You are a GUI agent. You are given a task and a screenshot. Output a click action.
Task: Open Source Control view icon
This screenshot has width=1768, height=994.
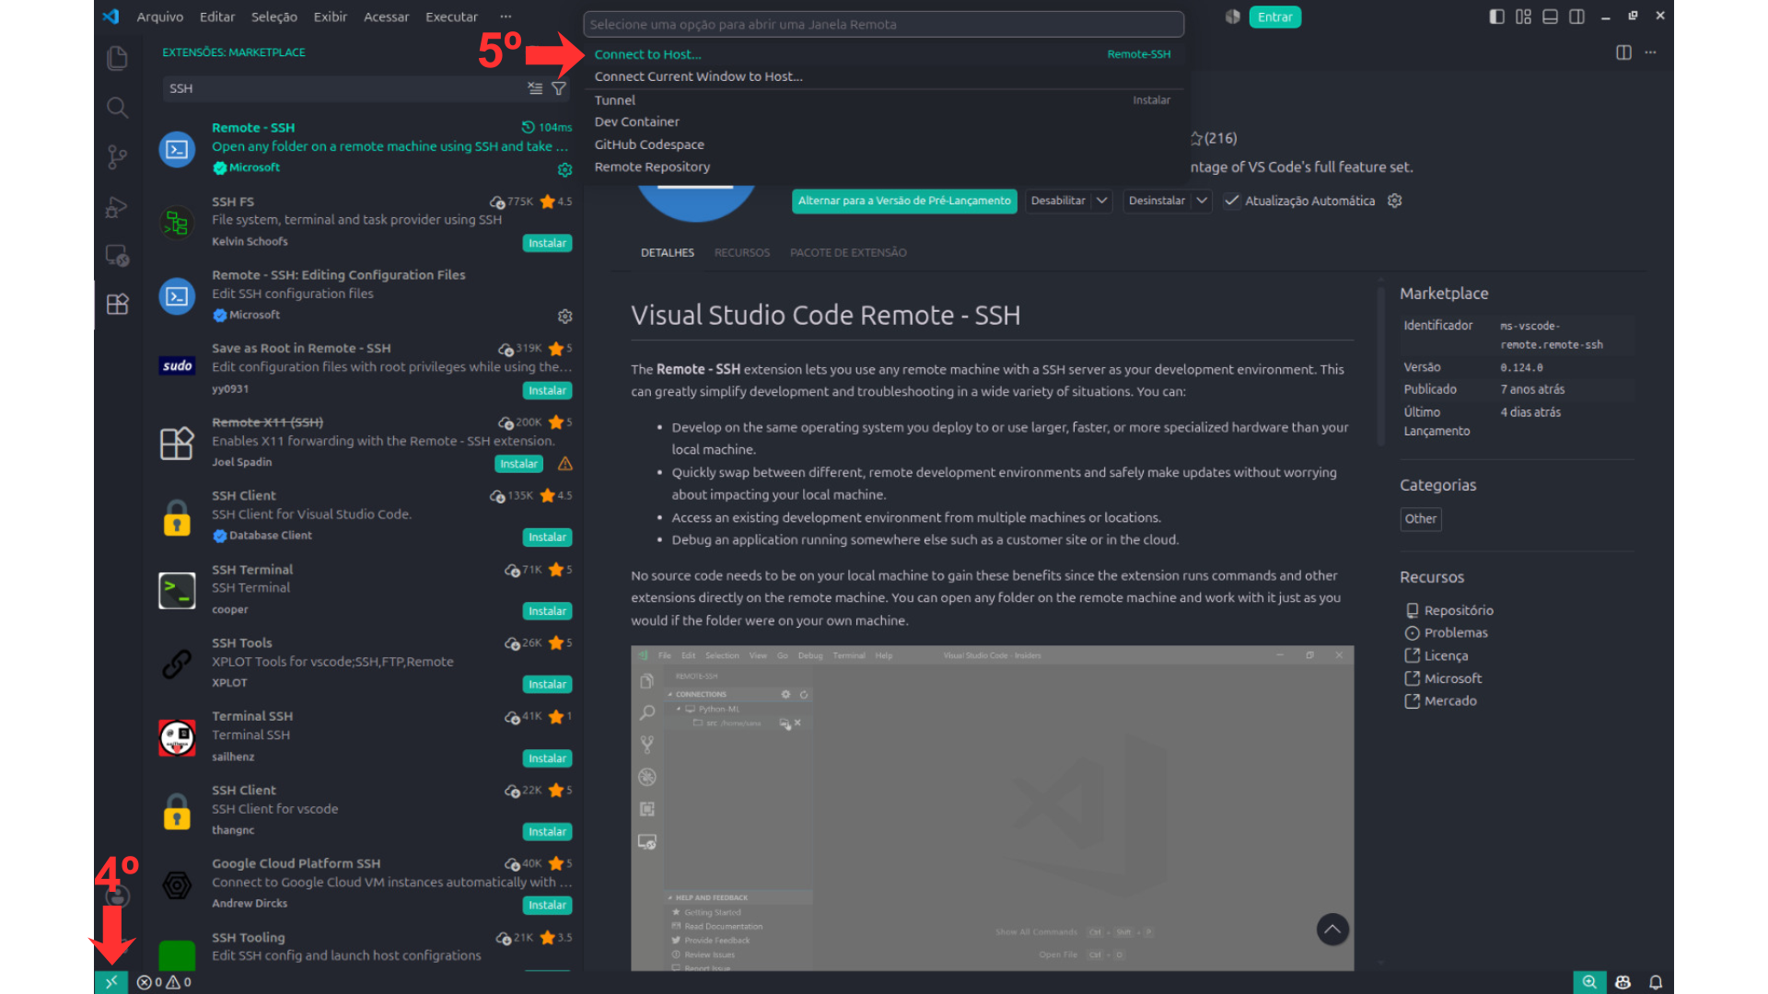pyautogui.click(x=117, y=157)
